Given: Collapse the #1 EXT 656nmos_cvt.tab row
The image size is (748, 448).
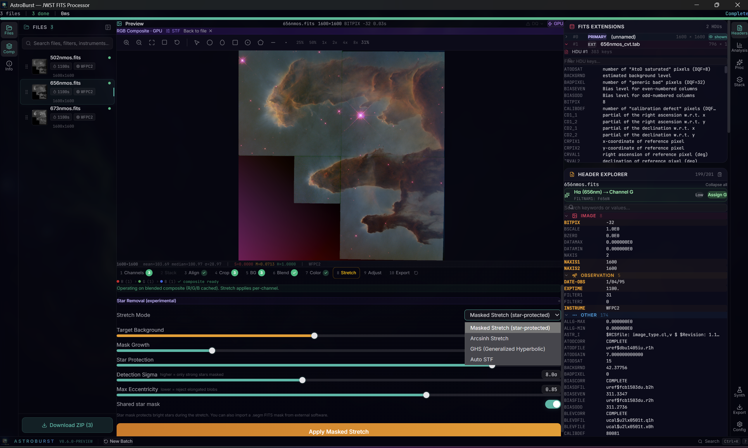Looking at the screenshot, I should point(566,44).
